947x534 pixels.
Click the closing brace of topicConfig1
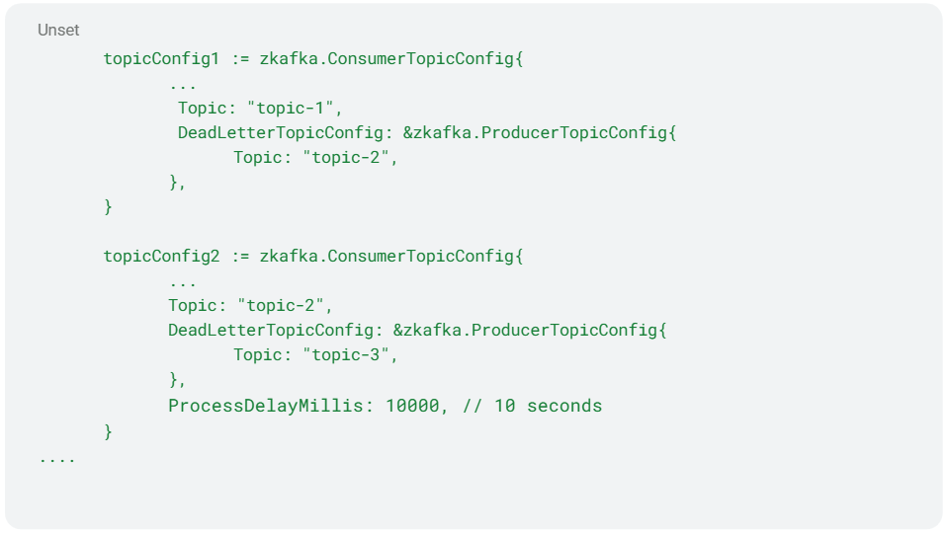[108, 207]
